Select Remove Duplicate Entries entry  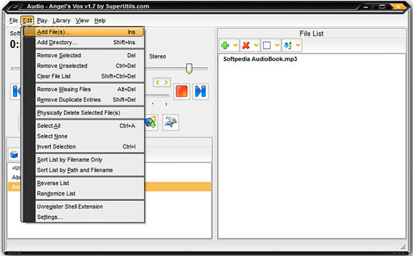pos(89,100)
